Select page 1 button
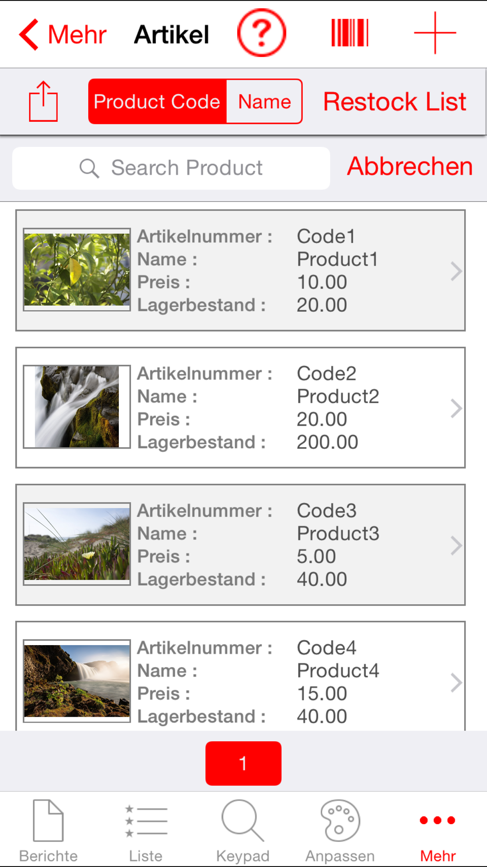487x867 pixels. pos(243,763)
